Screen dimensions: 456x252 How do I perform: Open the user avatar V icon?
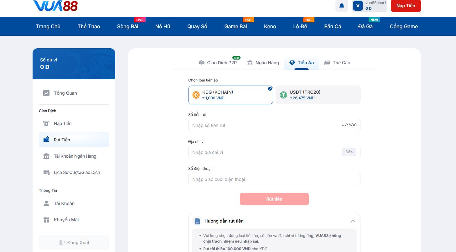(358, 6)
